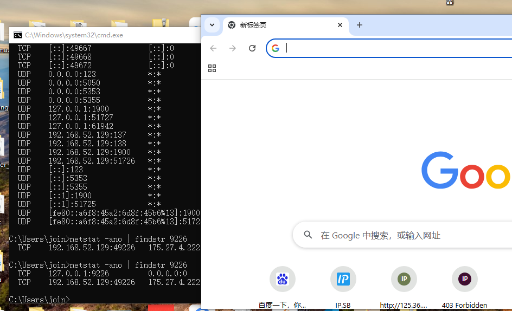Click the line 'TCP [::]:49667'

[x=95, y=48]
